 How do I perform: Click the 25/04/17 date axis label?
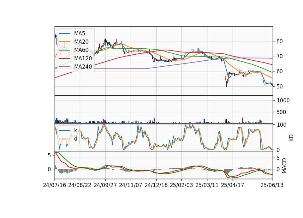click(x=233, y=185)
